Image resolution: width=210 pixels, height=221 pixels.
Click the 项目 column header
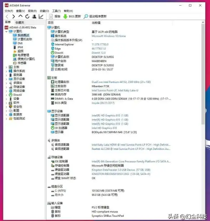pyautogui.click(x=50, y=23)
